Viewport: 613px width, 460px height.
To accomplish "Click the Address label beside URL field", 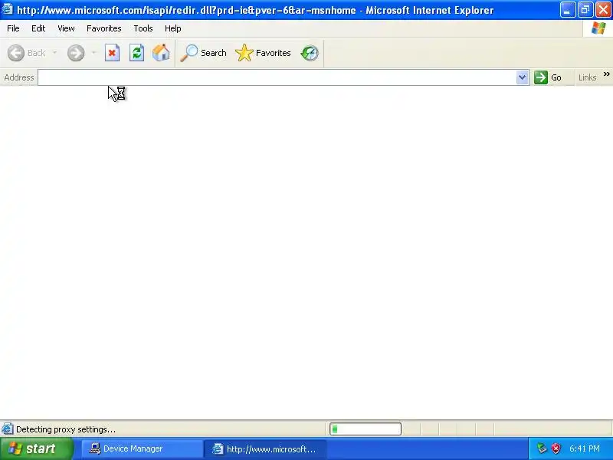I will tap(18, 77).
